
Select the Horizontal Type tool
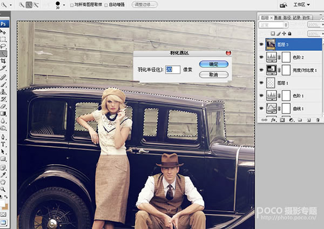point(3,144)
